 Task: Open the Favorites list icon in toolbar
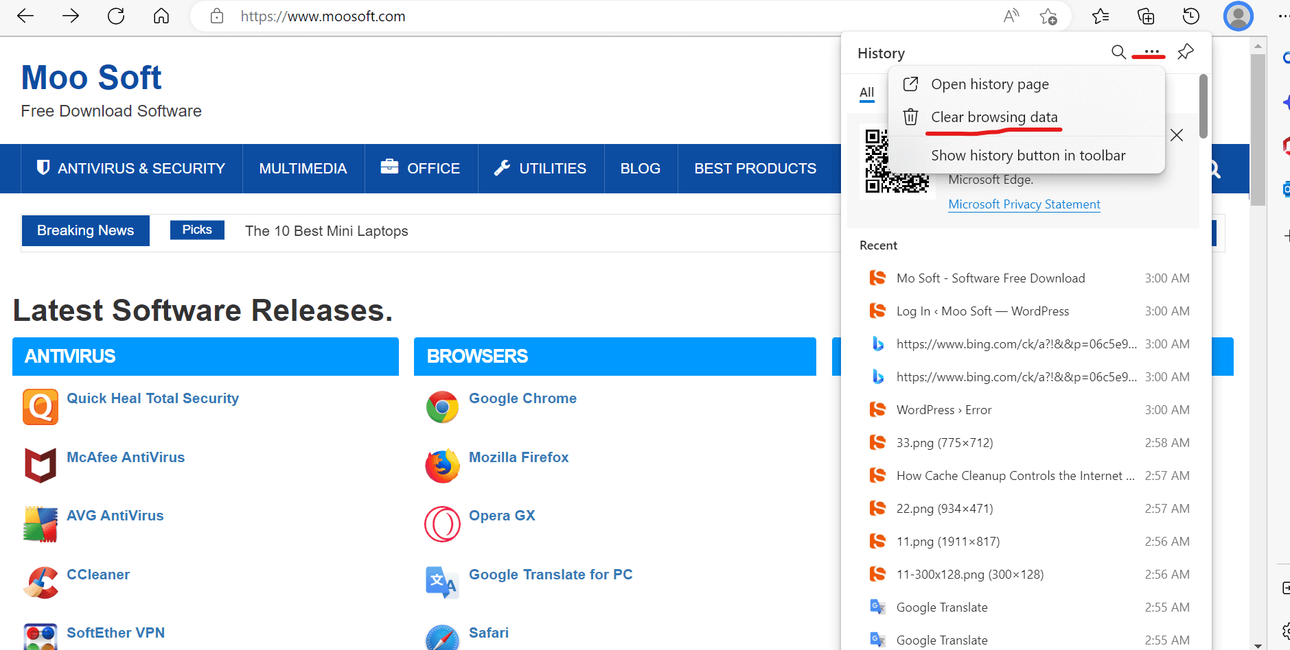pyautogui.click(x=1101, y=16)
